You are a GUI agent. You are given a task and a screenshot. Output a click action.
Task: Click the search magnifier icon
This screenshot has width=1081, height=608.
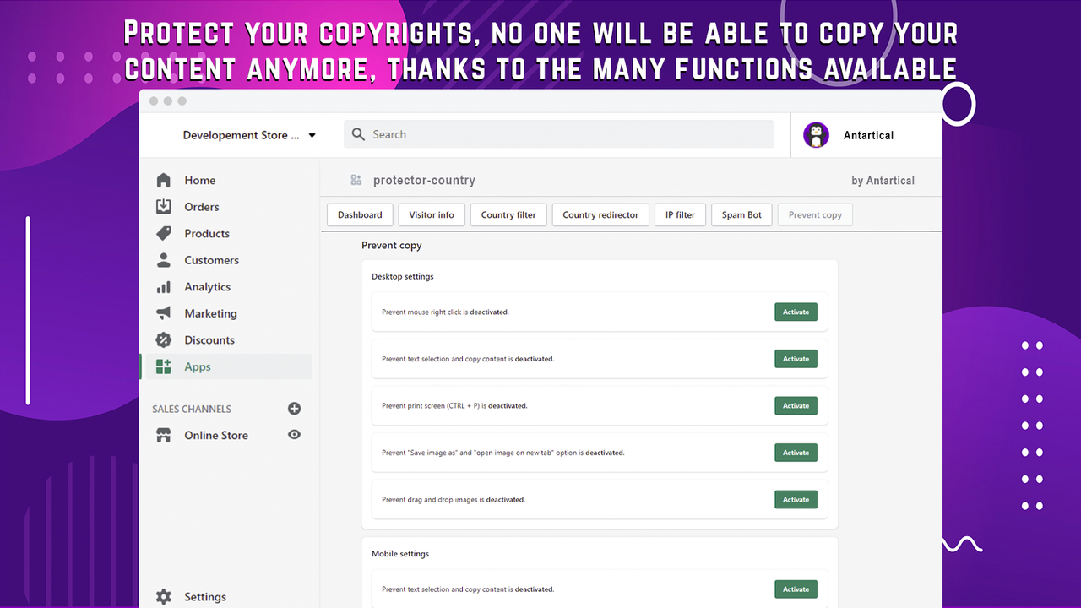(359, 133)
